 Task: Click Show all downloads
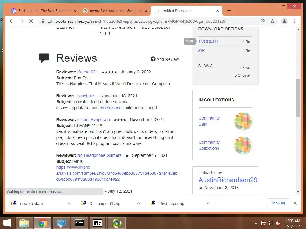[278, 203]
